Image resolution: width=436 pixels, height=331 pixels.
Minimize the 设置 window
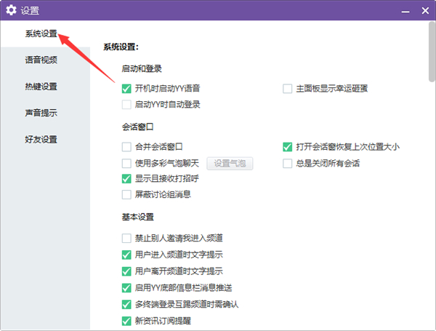coord(405,11)
